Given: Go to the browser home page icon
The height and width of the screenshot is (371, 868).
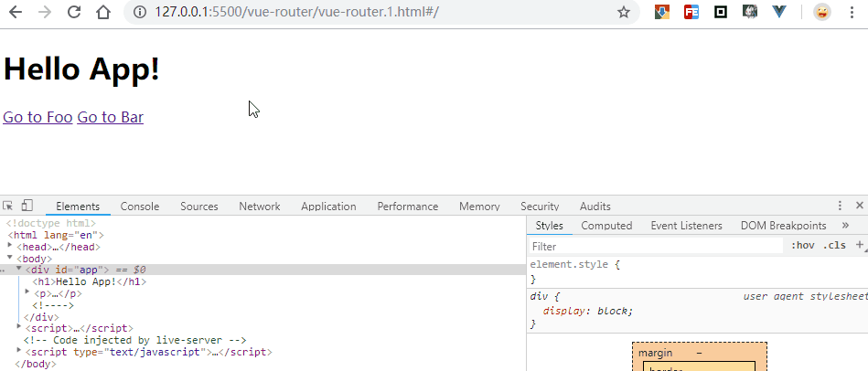Looking at the screenshot, I should click(x=103, y=12).
